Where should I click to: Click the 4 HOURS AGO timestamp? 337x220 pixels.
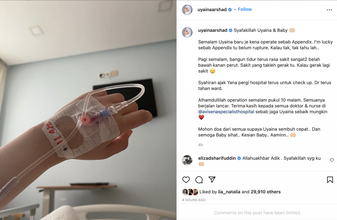(194, 200)
